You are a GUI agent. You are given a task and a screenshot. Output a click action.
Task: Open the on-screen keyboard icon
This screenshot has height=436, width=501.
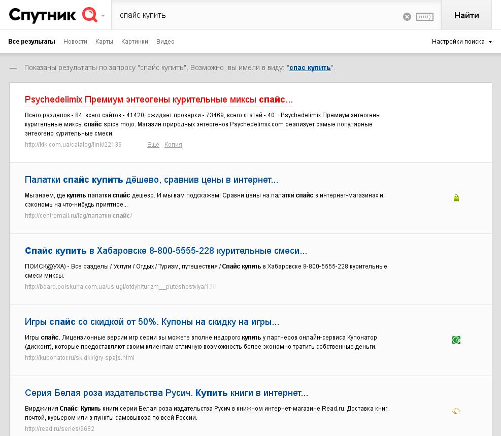pos(425,17)
